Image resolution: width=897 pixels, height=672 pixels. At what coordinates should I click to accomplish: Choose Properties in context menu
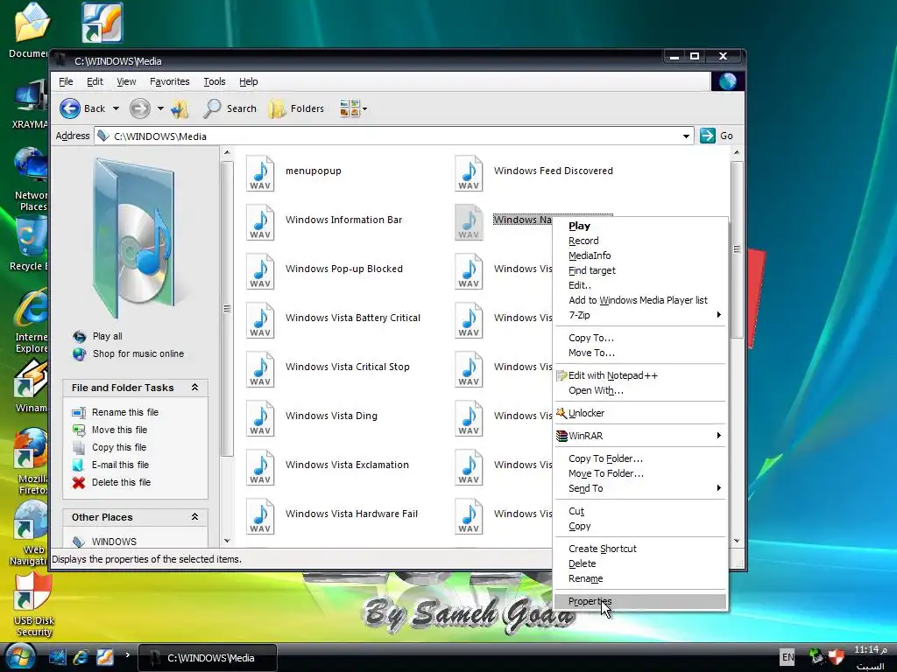point(640,601)
